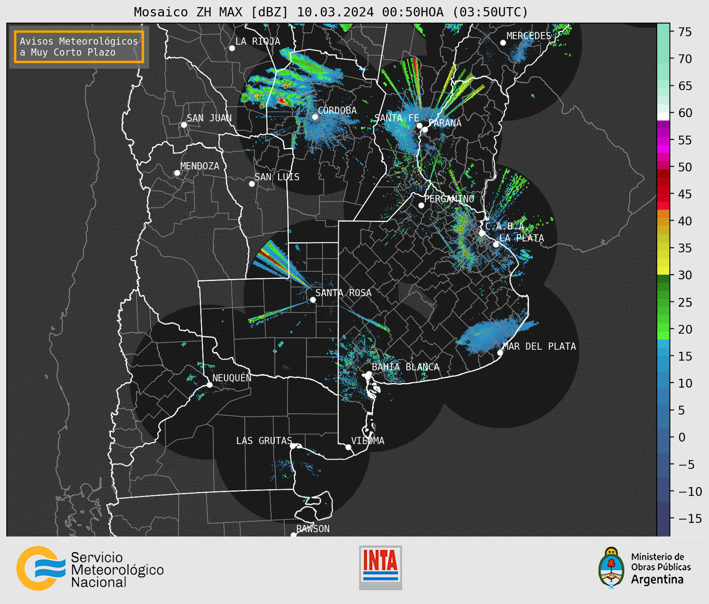Click the La Rioja city marker
The image size is (709, 604).
(x=232, y=48)
